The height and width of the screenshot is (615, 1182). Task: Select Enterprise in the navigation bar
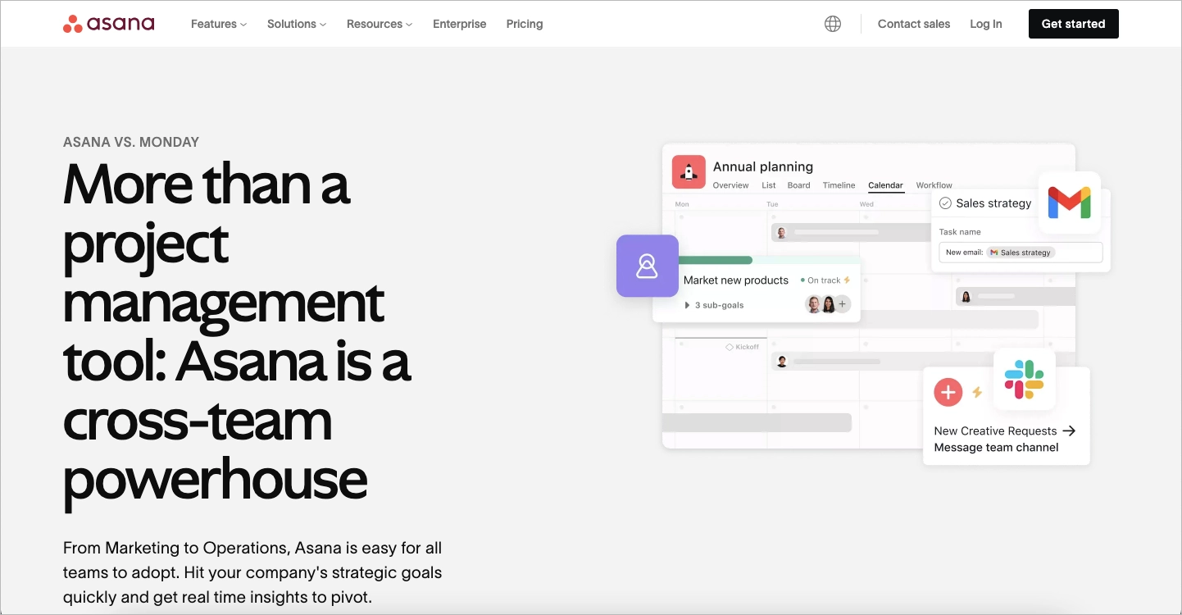[459, 24]
